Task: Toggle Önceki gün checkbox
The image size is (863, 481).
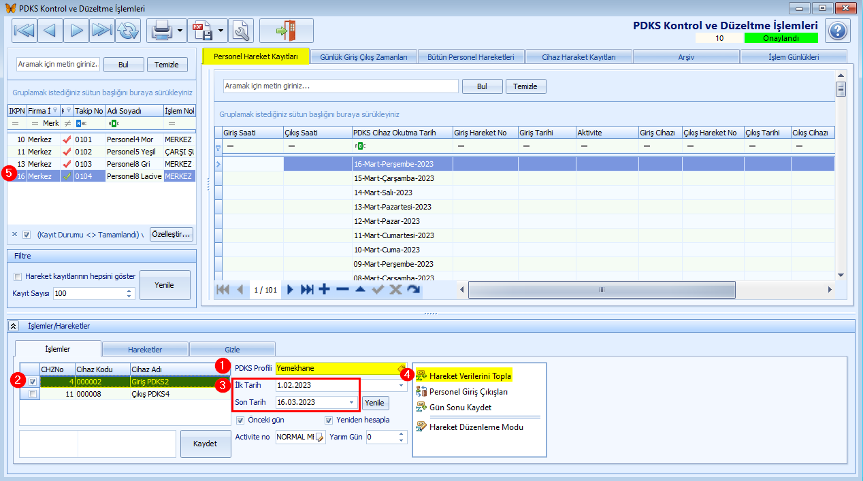Action: click(x=240, y=420)
